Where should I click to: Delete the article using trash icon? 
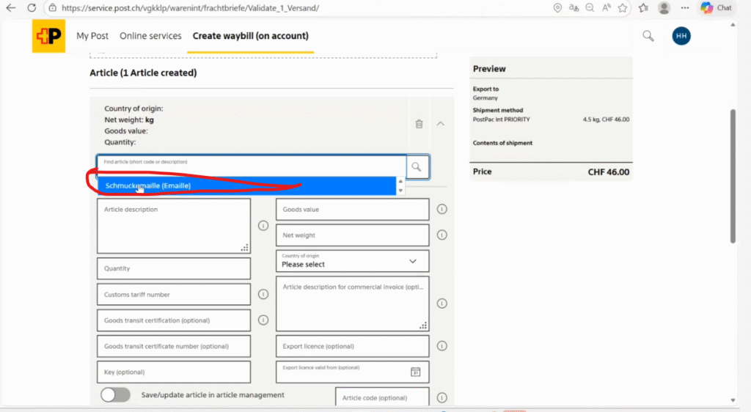point(419,124)
